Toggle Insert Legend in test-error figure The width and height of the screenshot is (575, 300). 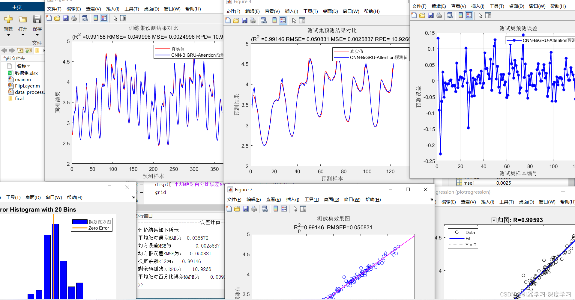pos(469,15)
